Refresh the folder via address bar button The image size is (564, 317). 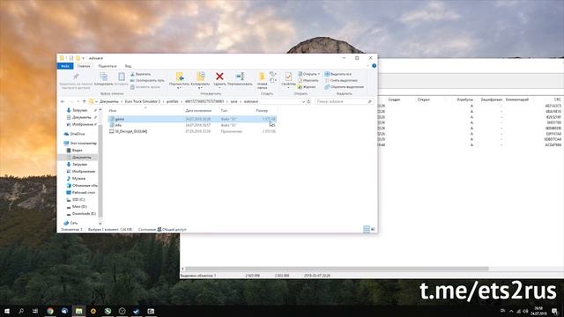click(x=308, y=102)
